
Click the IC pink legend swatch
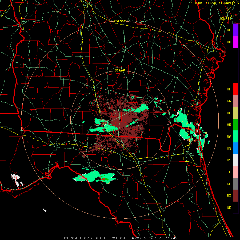[x=235, y=172]
